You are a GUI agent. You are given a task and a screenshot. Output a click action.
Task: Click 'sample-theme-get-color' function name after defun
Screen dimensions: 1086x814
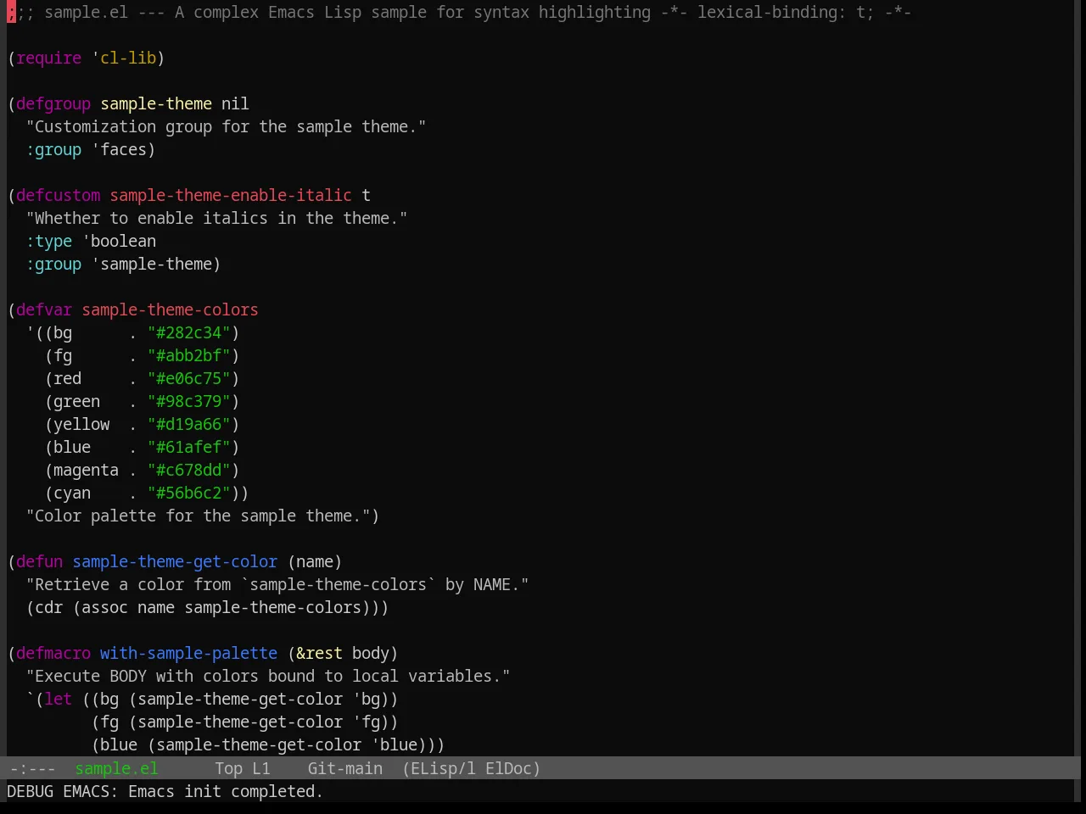click(175, 561)
